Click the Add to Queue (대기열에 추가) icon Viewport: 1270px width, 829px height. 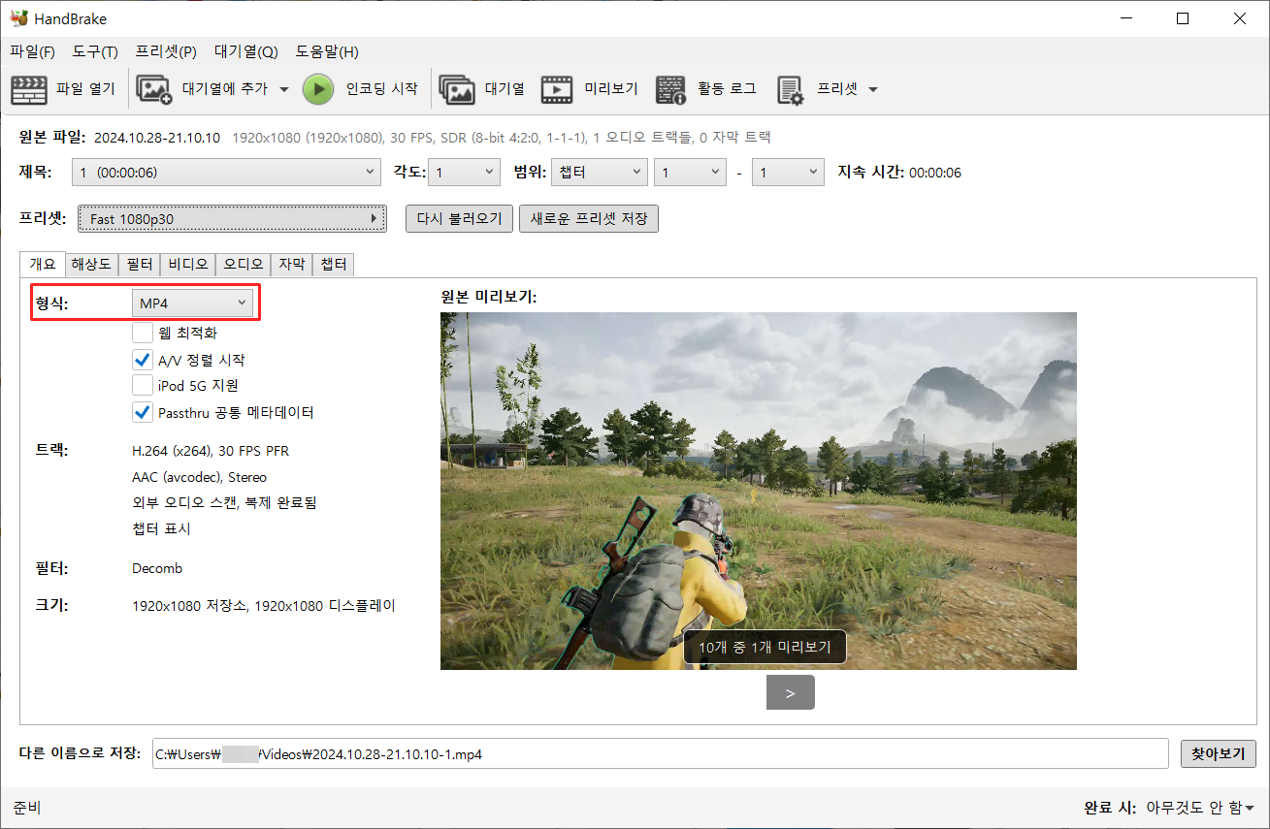(154, 89)
